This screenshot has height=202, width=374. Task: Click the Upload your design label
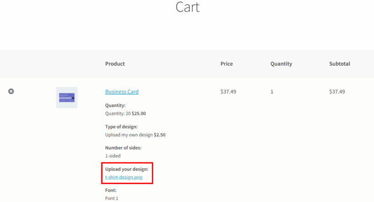click(127, 169)
